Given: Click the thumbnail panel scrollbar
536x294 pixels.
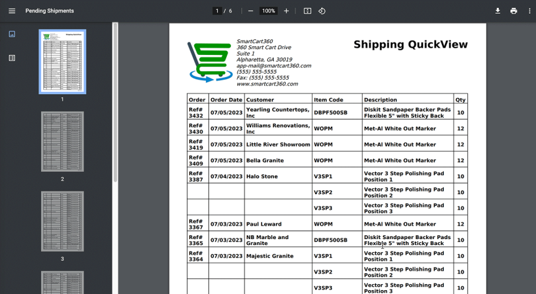Looking at the screenshot, I should pyautogui.click(x=116, y=103).
